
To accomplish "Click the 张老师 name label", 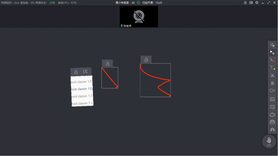I will click(x=127, y=26).
